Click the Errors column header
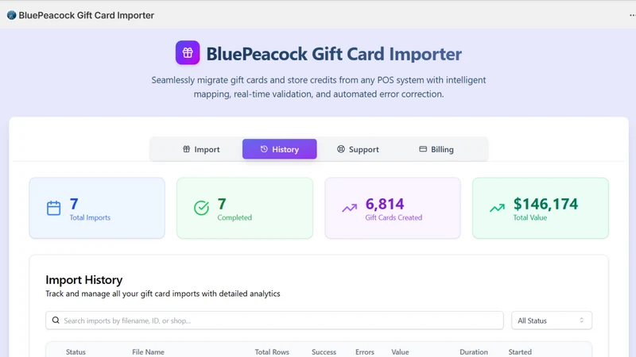Viewport: 636px width, 357px height. click(x=365, y=352)
